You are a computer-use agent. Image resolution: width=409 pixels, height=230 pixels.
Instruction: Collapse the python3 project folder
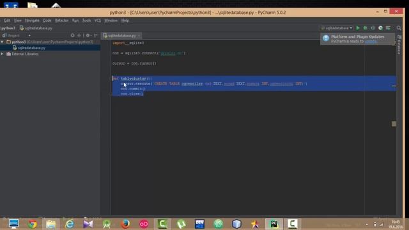click(3, 42)
